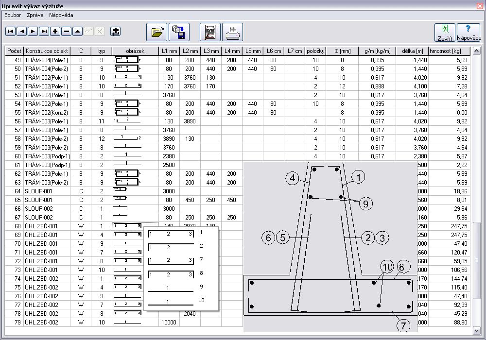The width and height of the screenshot is (486, 340).
Task: Open the Nápověda menu in the menu bar
Action: point(61,15)
